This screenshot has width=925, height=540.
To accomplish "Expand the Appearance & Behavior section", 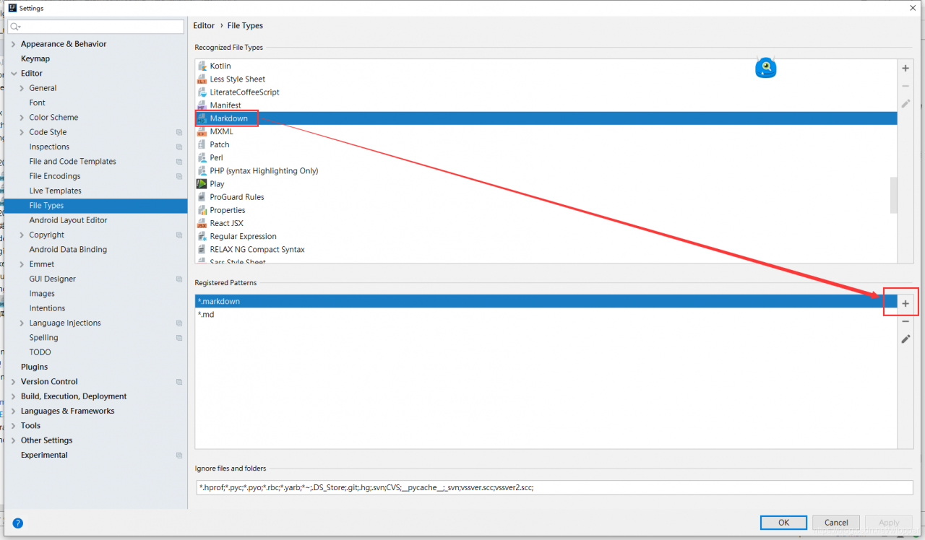I will pos(13,44).
